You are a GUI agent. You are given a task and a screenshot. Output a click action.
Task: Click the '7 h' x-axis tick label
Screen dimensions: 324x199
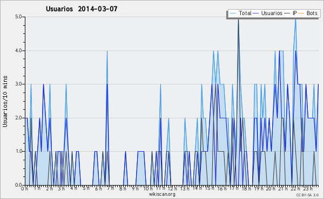point(110,188)
